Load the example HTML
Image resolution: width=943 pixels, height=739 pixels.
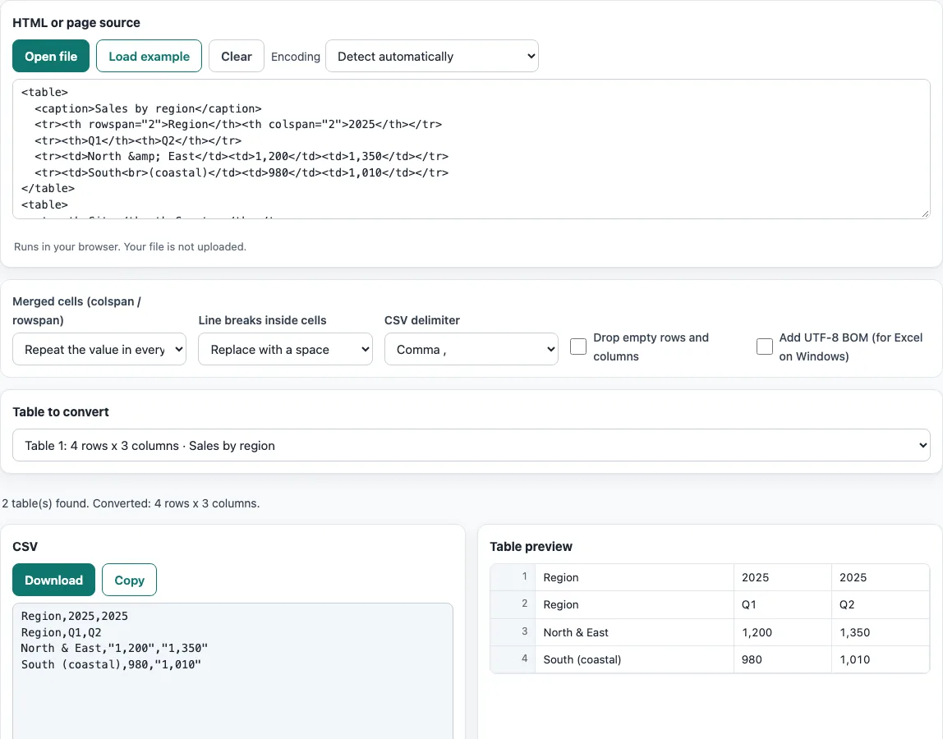click(x=149, y=56)
